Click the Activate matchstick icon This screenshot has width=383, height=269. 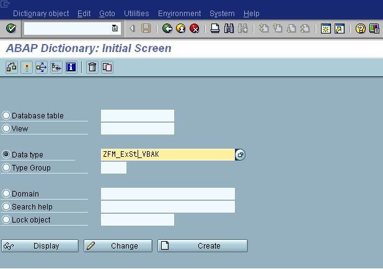point(27,67)
